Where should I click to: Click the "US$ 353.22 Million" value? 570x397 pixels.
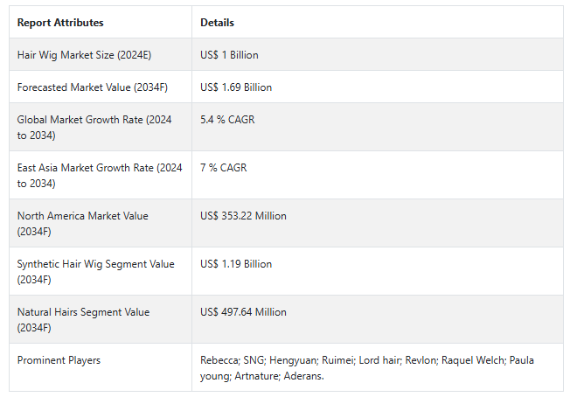[243, 216]
